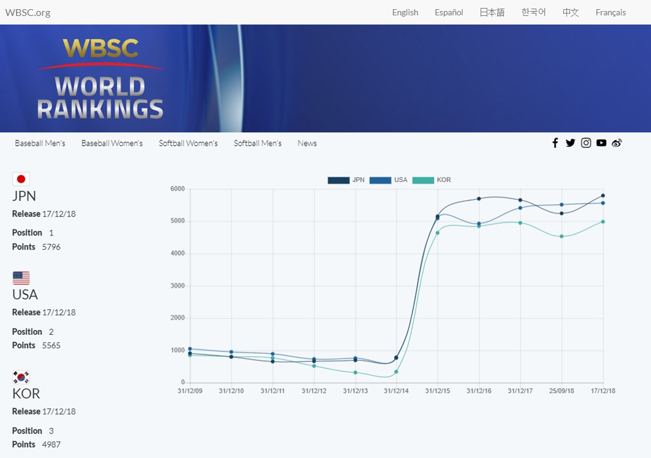Click KOR data point at 31/12/15
This screenshot has height=458, width=651.
(438, 233)
